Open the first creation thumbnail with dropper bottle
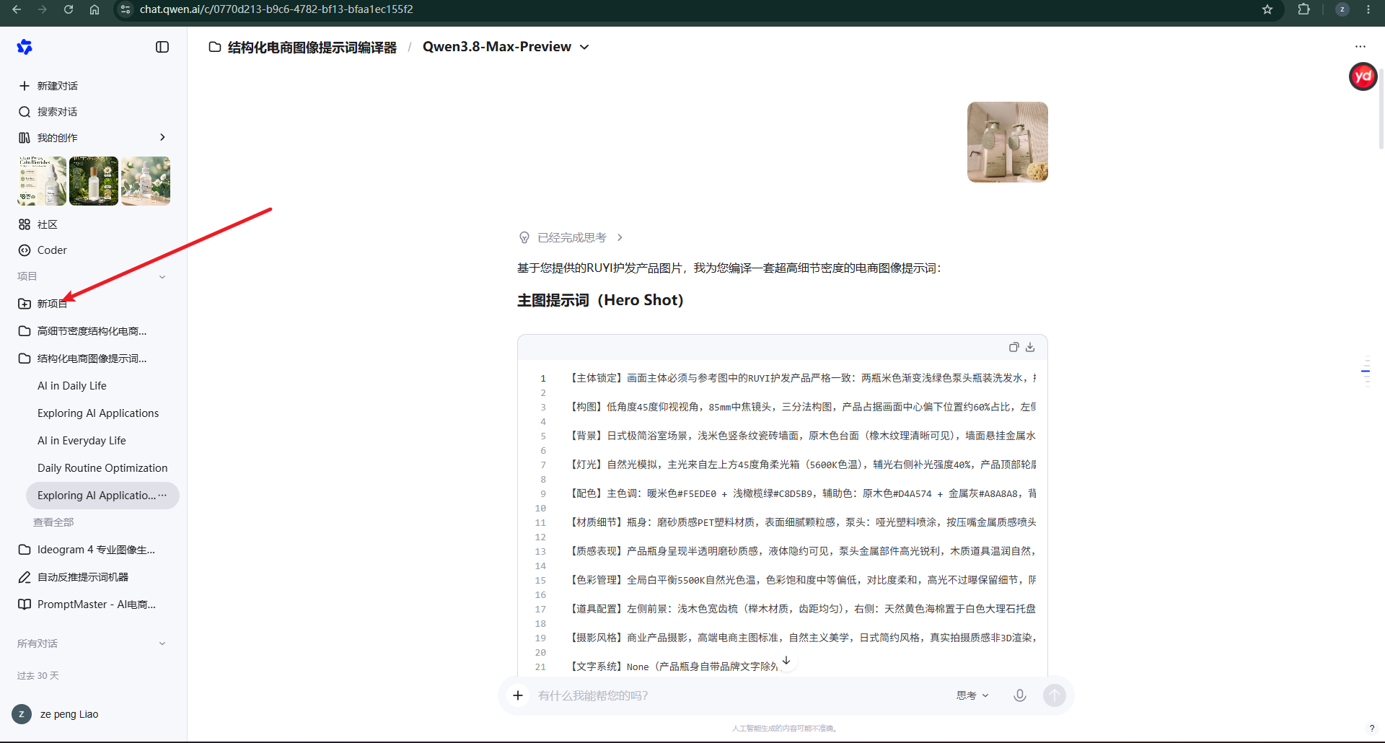 pos(42,181)
